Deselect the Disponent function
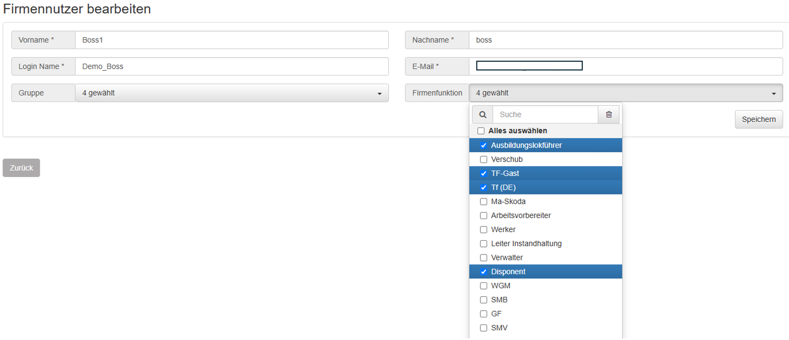789x340 pixels. point(483,272)
